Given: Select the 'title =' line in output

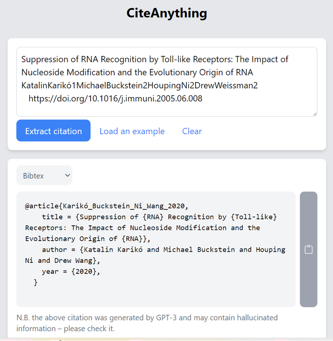Looking at the screenshot, I should (159, 217).
